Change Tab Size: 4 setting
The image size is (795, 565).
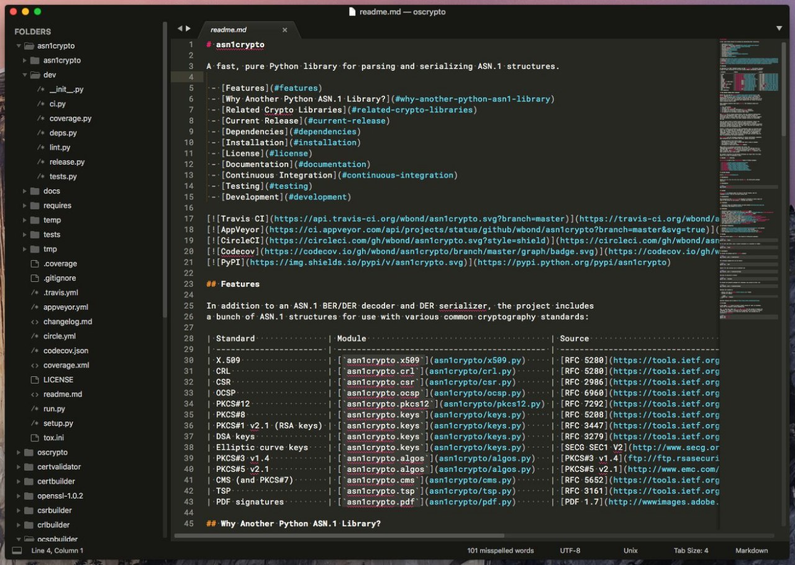tap(691, 551)
